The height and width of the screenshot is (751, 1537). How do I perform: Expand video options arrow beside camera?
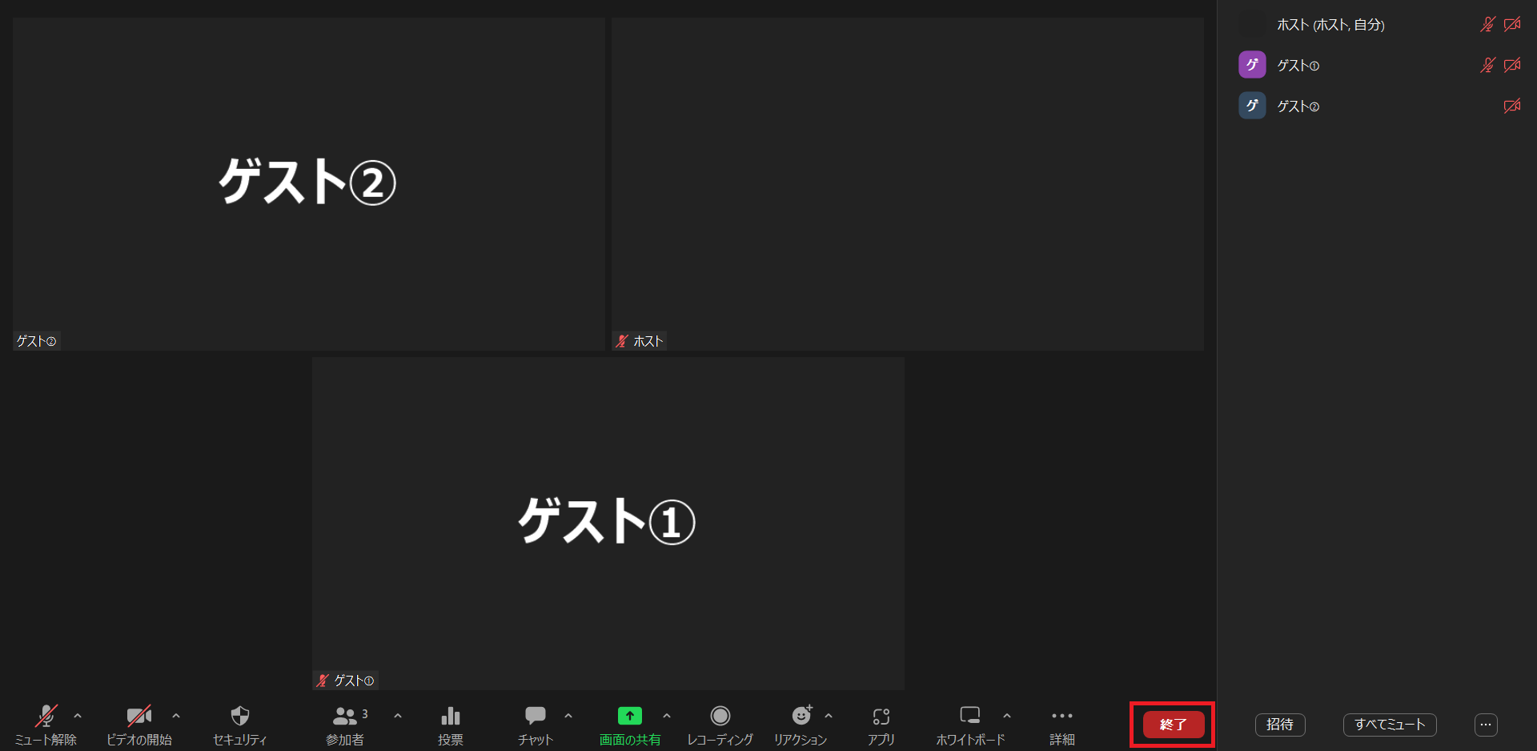click(176, 716)
